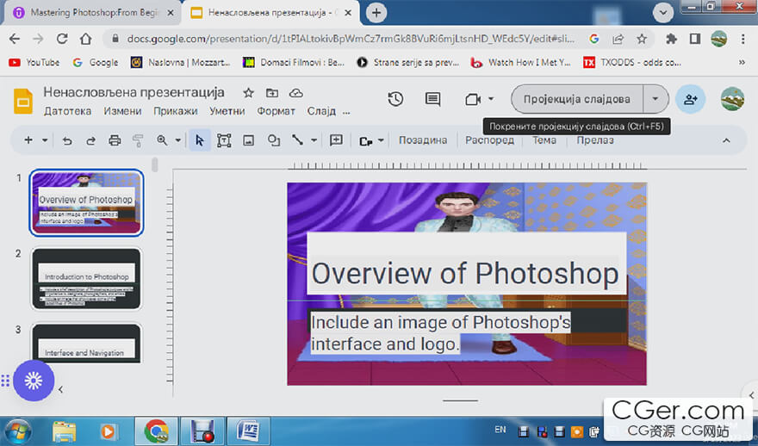Select the line tool

coord(297,140)
